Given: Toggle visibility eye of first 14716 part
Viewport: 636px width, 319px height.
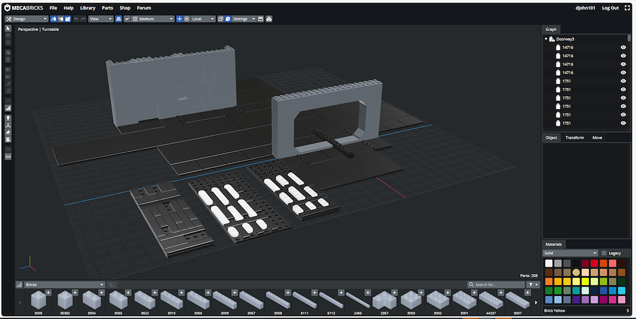Looking at the screenshot, I should [x=623, y=48].
